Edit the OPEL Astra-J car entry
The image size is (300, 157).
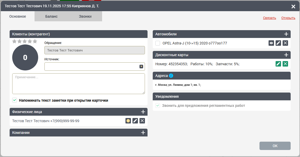click(x=278, y=43)
